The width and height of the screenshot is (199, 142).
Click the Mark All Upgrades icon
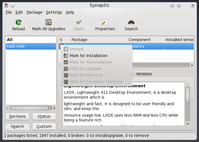49,22
